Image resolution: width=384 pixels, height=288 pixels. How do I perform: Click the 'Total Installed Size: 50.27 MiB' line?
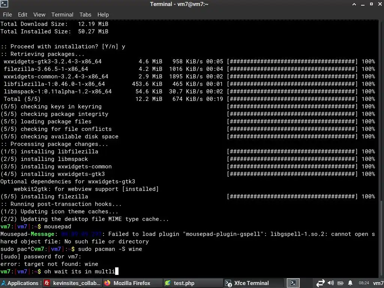[x=54, y=31]
